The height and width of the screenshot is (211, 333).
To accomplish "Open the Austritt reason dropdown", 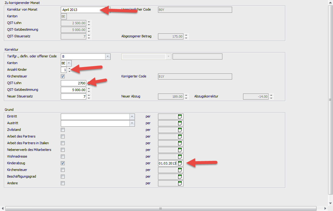I will 132,123.
